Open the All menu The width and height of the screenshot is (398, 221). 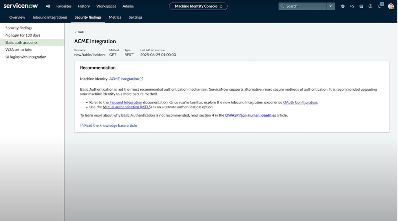pos(48,6)
